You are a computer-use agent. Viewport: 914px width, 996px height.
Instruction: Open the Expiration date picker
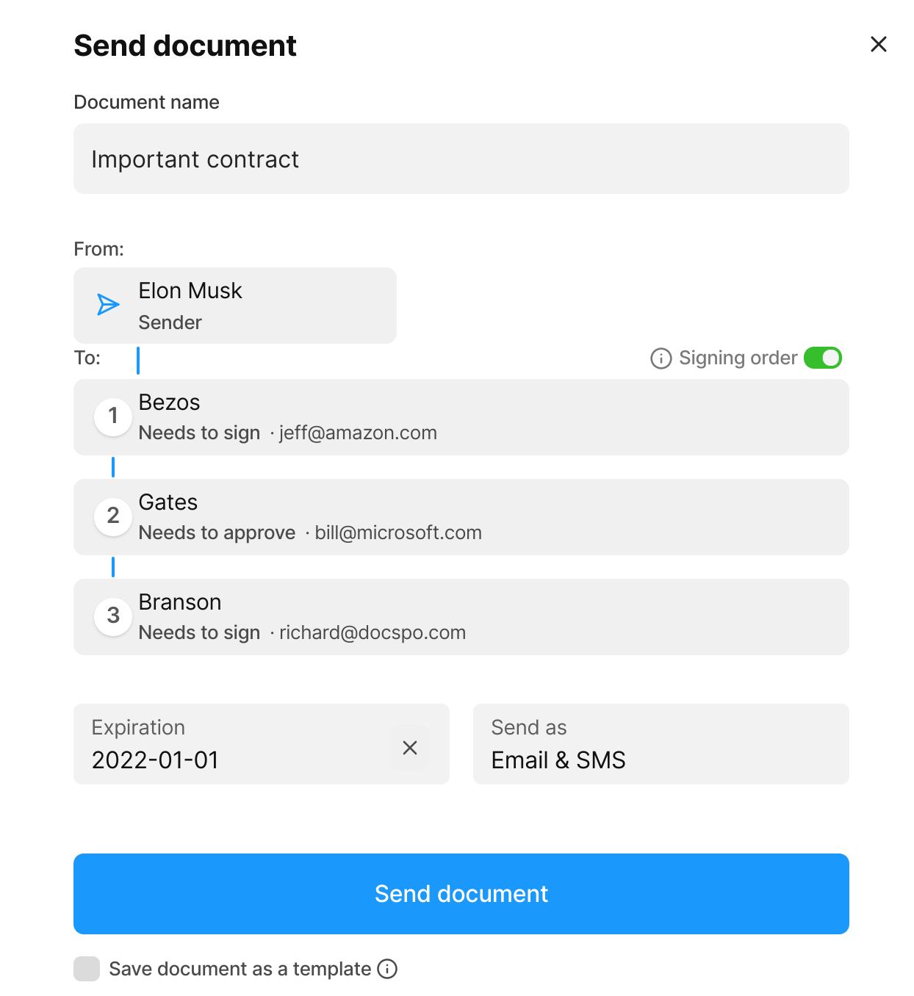click(235, 744)
